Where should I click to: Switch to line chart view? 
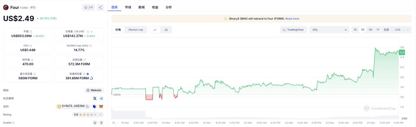click(155, 30)
